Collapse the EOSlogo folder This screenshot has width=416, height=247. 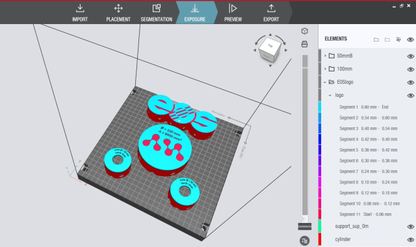click(325, 83)
